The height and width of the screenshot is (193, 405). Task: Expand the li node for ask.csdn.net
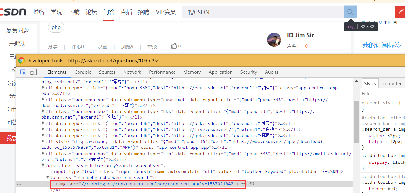[x=43, y=123]
